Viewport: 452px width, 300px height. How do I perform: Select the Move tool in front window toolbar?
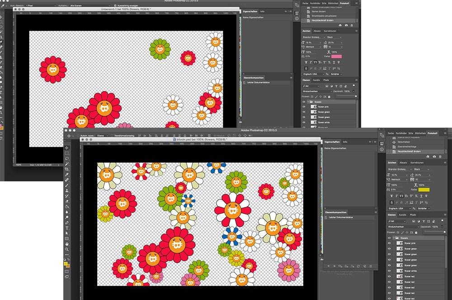coord(67,148)
